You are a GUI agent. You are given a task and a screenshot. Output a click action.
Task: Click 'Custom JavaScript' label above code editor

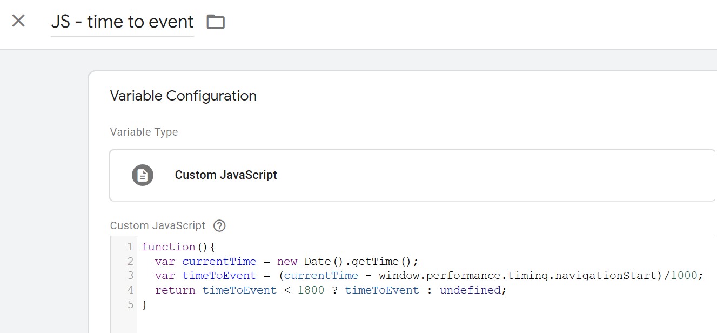coord(158,225)
